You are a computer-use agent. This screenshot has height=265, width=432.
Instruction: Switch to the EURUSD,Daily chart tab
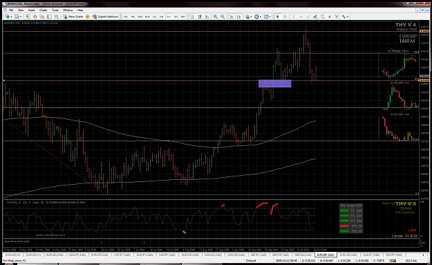click(x=55, y=255)
